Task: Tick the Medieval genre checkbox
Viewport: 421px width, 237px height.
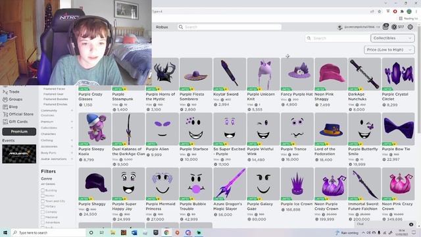Action: click(43, 217)
